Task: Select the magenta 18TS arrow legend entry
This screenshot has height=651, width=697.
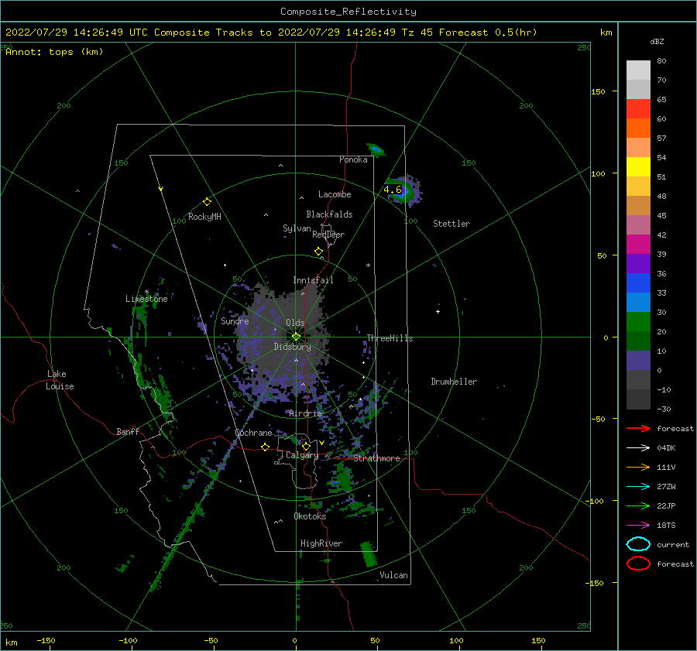Action: [x=638, y=526]
